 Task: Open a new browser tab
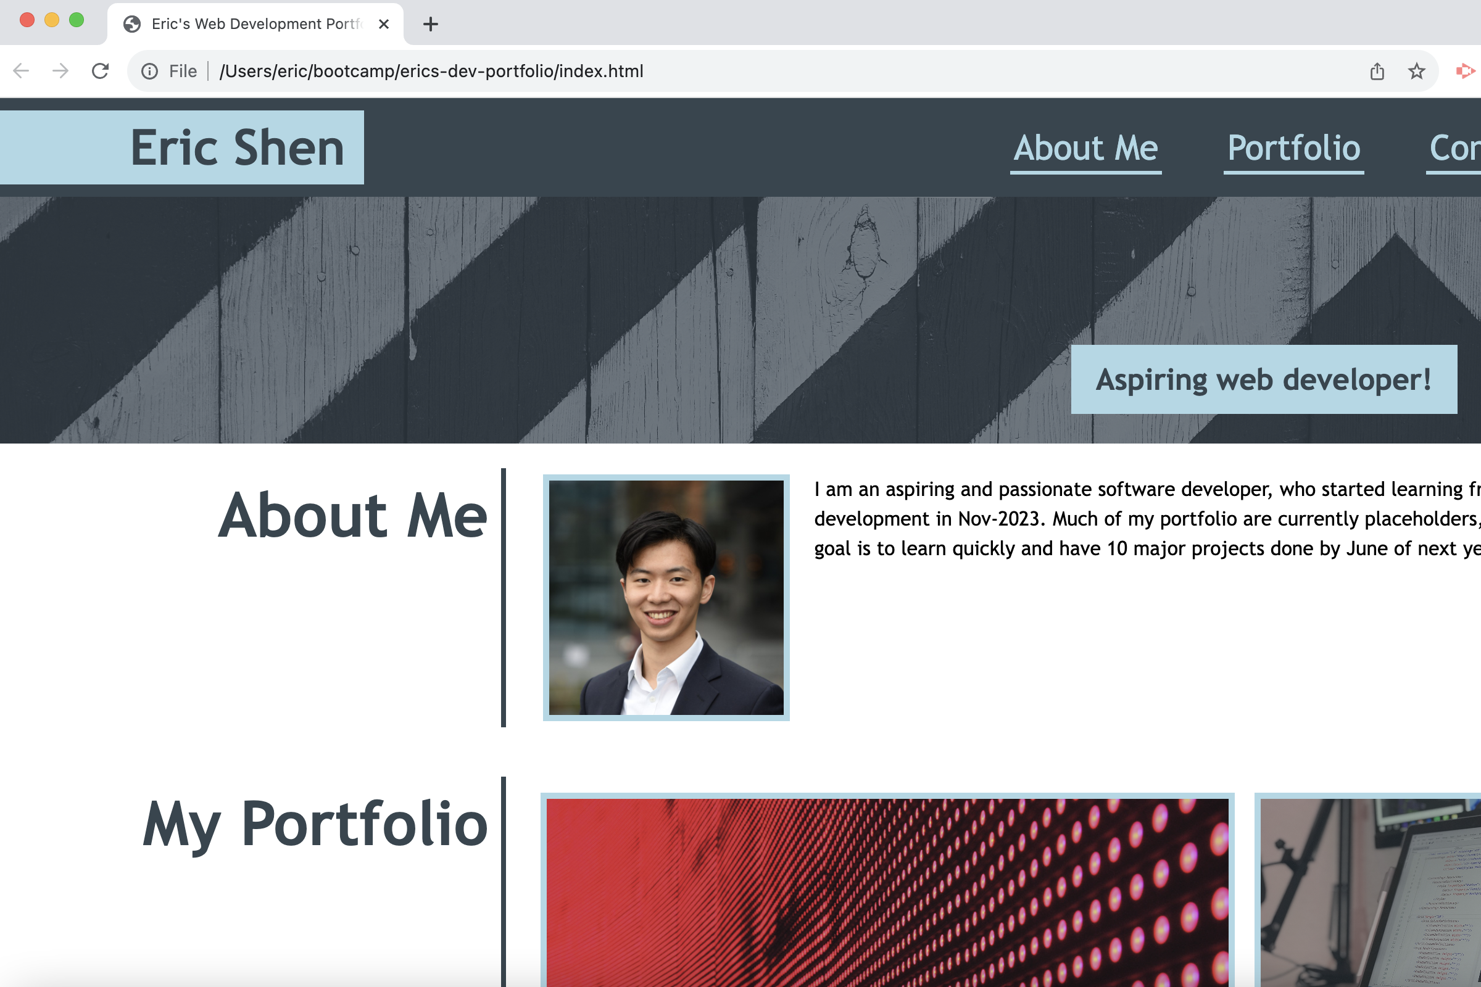[x=430, y=24]
